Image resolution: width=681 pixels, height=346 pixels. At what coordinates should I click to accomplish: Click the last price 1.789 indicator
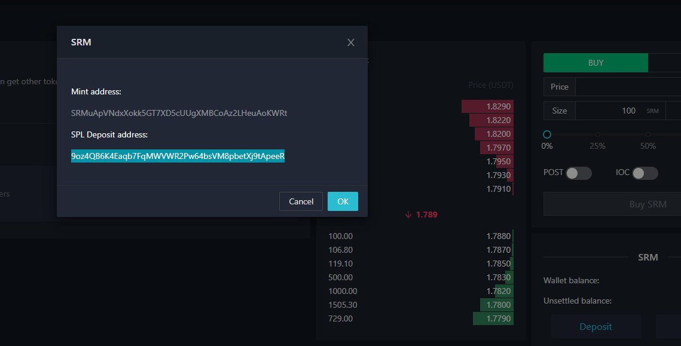[x=426, y=215]
